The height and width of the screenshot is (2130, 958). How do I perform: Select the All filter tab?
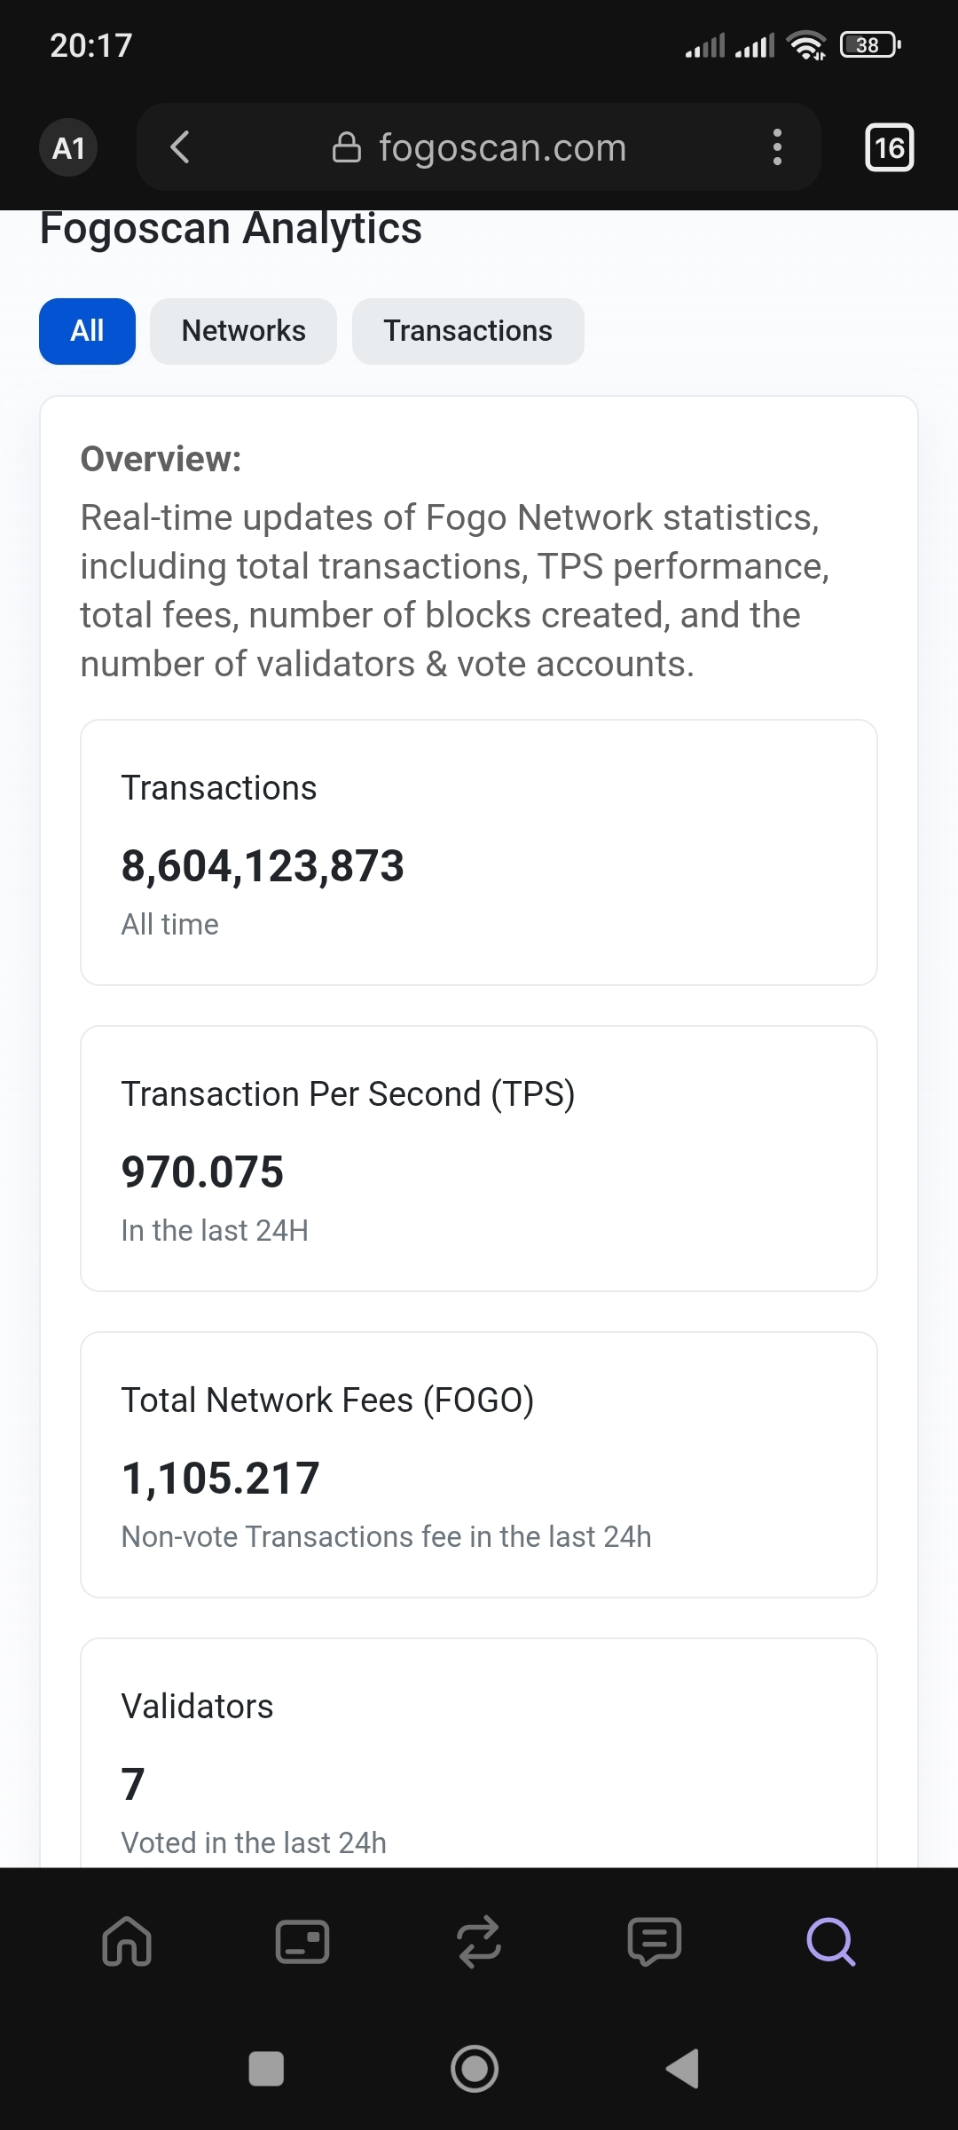(x=87, y=331)
